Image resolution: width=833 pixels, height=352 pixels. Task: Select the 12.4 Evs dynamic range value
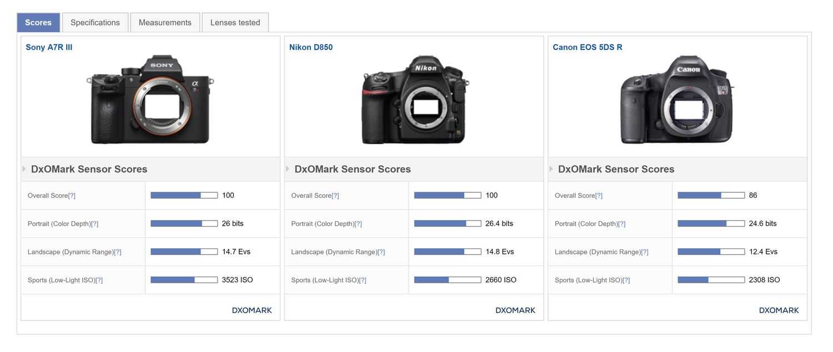[763, 252]
